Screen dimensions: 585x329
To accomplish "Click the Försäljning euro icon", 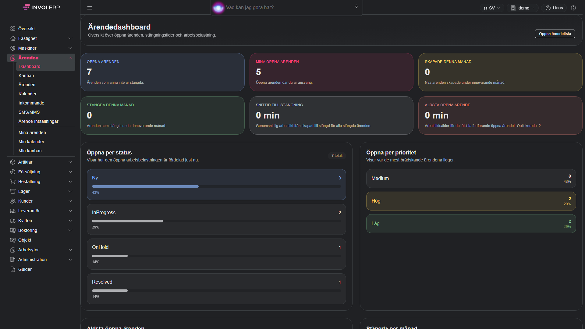I will pos(13,172).
